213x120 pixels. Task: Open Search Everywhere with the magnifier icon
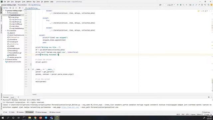(209, 5)
